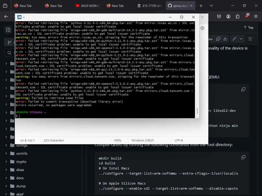Open GitHub file outline icon
Viewport: 262px width, 196px height.
pos(250,39)
